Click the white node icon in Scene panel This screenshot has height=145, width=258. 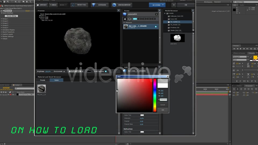pyautogui.click(x=125, y=19)
